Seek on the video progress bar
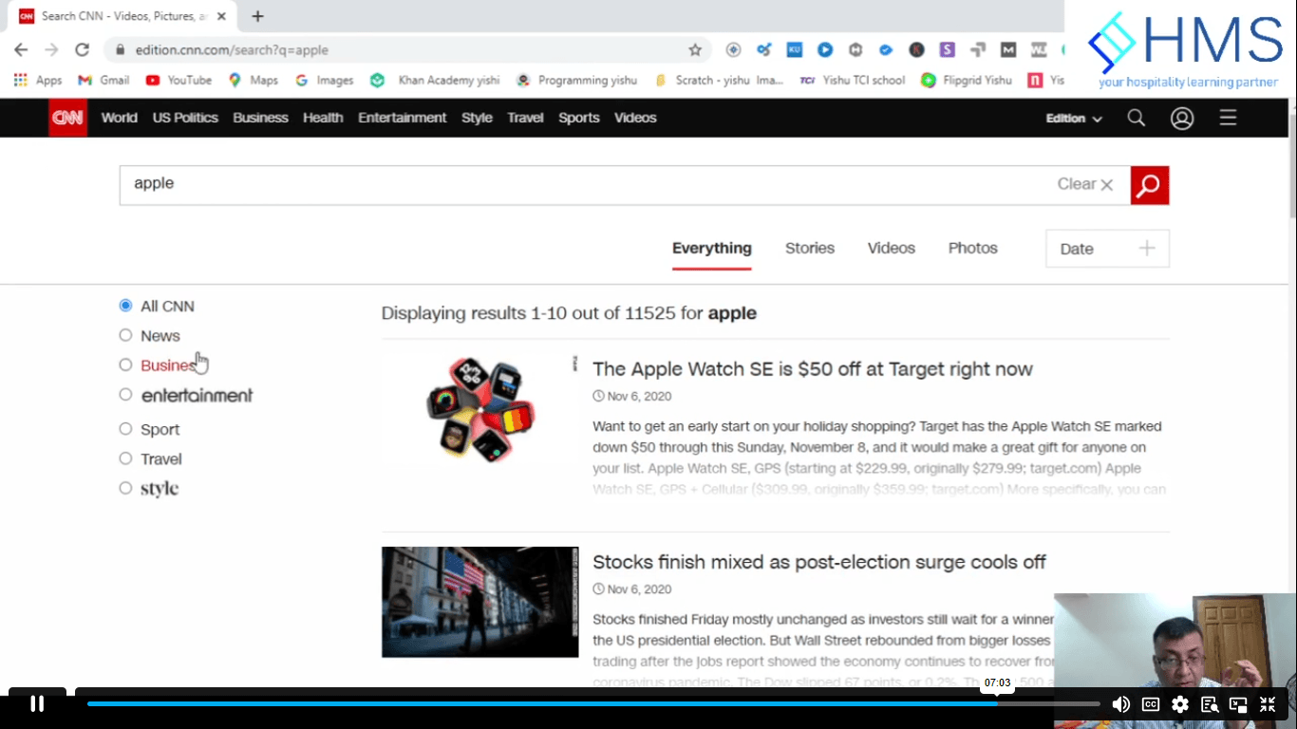 point(593,703)
